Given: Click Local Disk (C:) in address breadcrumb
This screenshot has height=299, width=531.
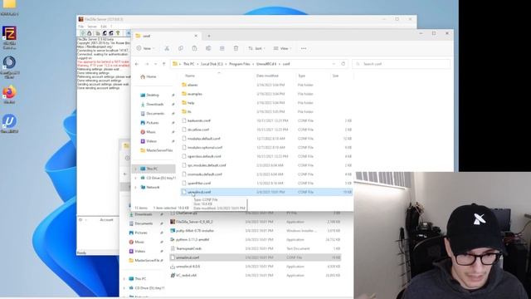Looking at the screenshot, I should point(212,64).
